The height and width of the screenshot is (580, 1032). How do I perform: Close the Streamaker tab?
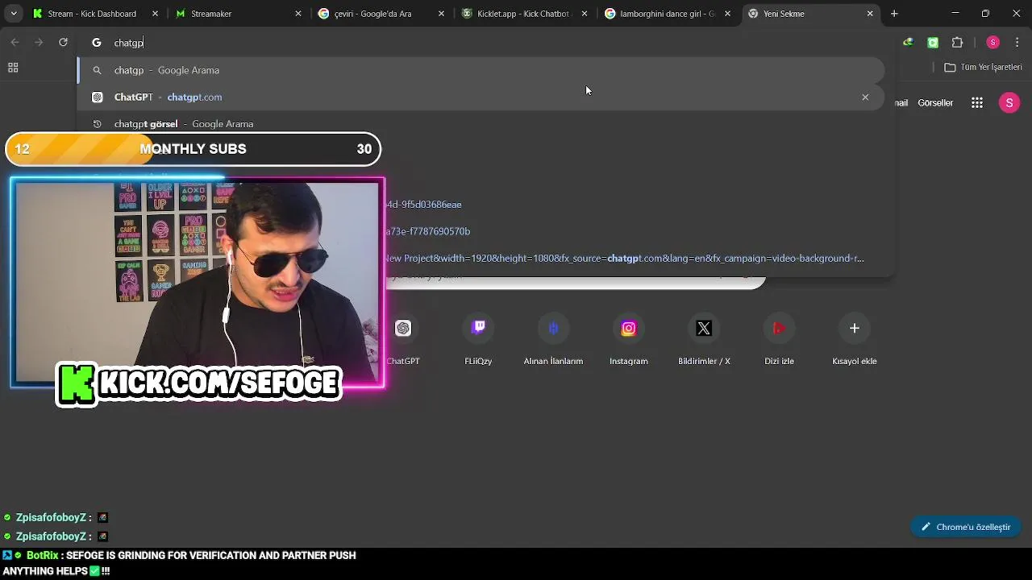click(298, 14)
